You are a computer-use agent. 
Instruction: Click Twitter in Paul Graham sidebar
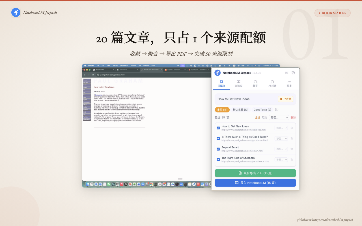pos(87,117)
